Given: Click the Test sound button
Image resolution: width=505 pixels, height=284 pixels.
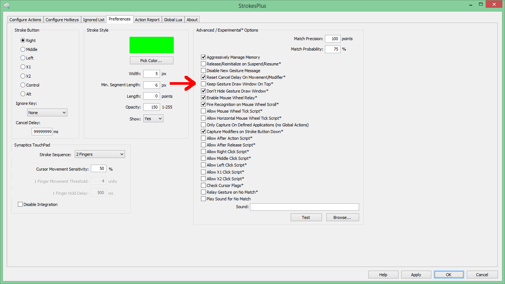Looking at the screenshot, I should 306,217.
